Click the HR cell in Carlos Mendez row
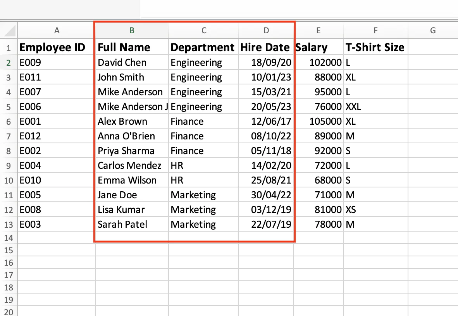This screenshot has width=458, height=316. pos(203,165)
